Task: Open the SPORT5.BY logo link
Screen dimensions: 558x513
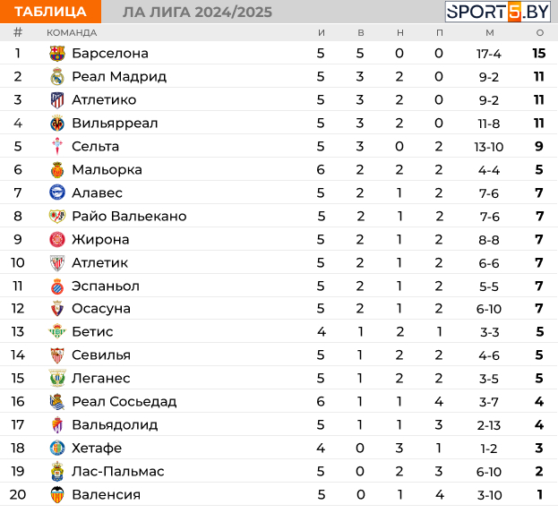Action: (498, 12)
